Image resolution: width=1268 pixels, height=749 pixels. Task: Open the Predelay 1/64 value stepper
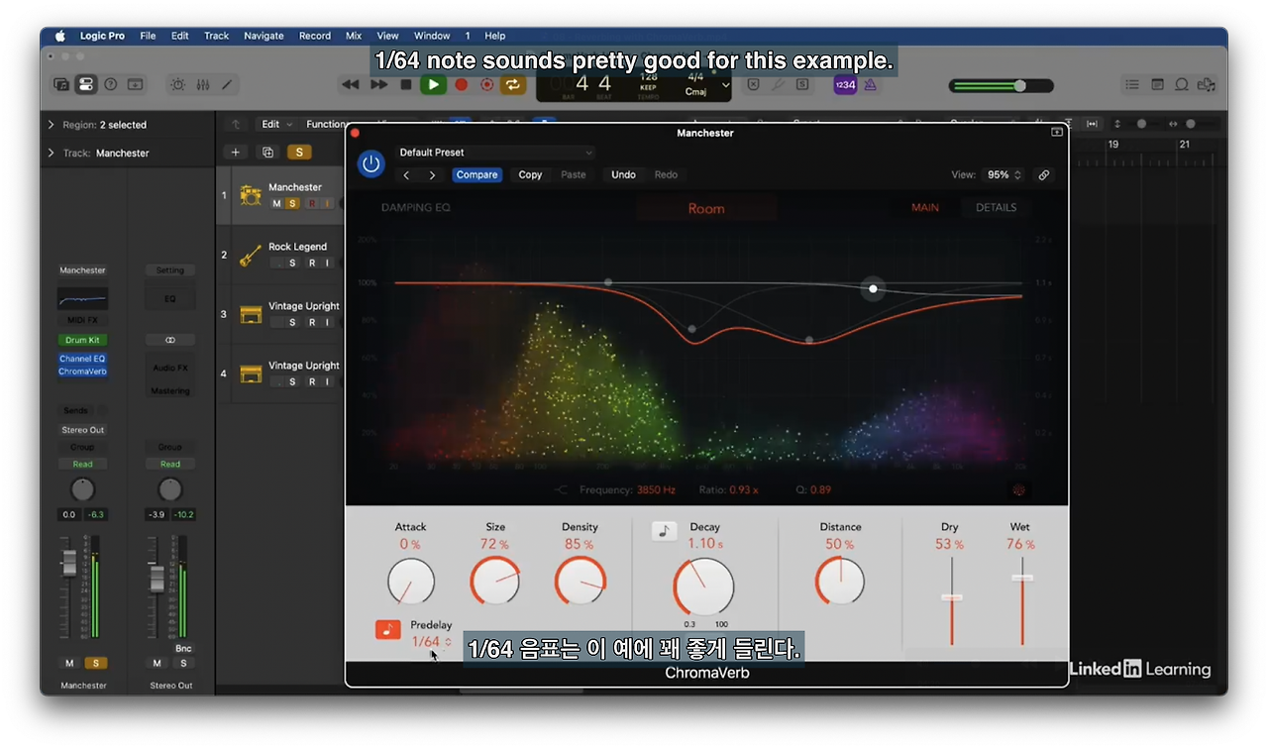tap(431, 642)
